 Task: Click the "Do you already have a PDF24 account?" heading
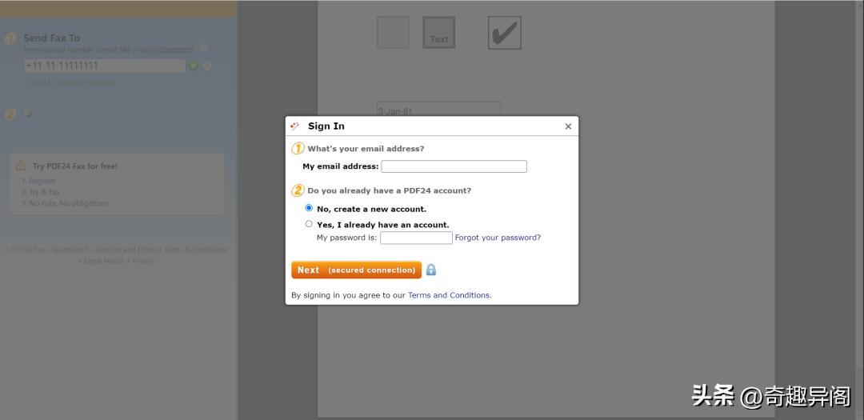coord(389,190)
